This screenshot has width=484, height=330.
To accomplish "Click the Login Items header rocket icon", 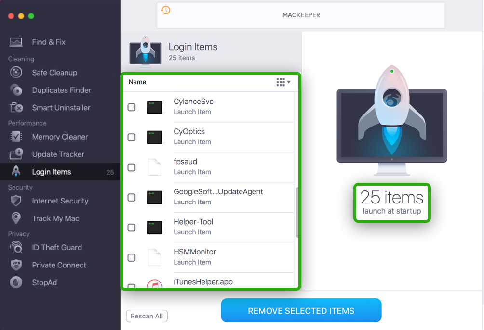I will (146, 52).
